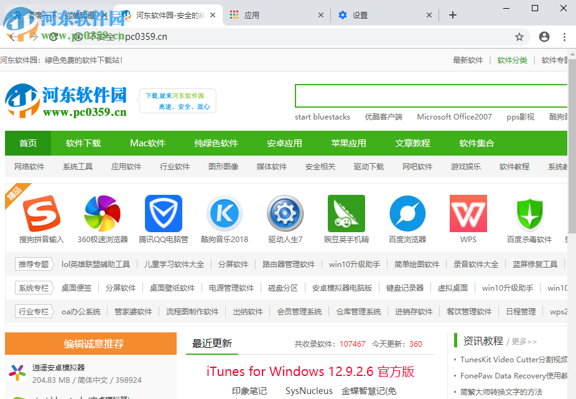Image resolution: width=576 pixels, height=399 pixels.
Task: Close the 应用 tab
Action: [x=321, y=15]
